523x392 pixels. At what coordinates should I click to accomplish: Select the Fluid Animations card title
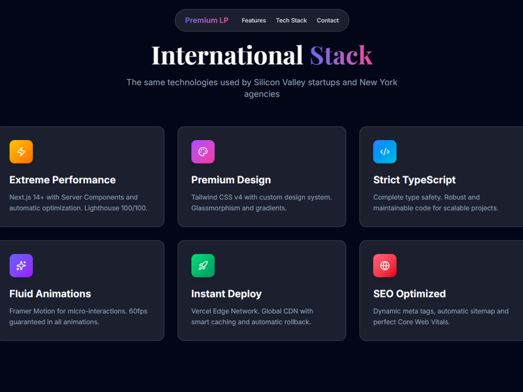(50, 294)
